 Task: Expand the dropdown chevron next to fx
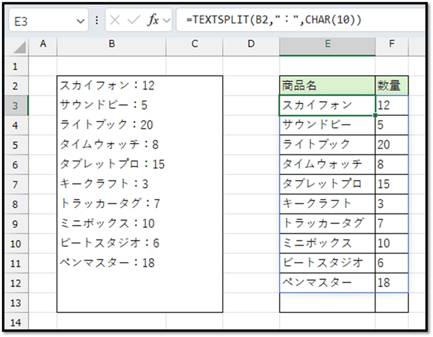167,20
